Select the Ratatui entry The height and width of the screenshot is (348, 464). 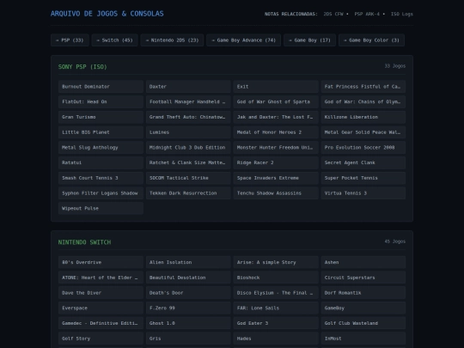101,162
